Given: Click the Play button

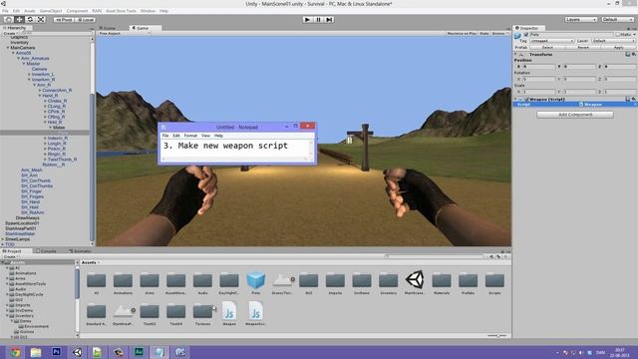Looking at the screenshot, I should tap(307, 19).
